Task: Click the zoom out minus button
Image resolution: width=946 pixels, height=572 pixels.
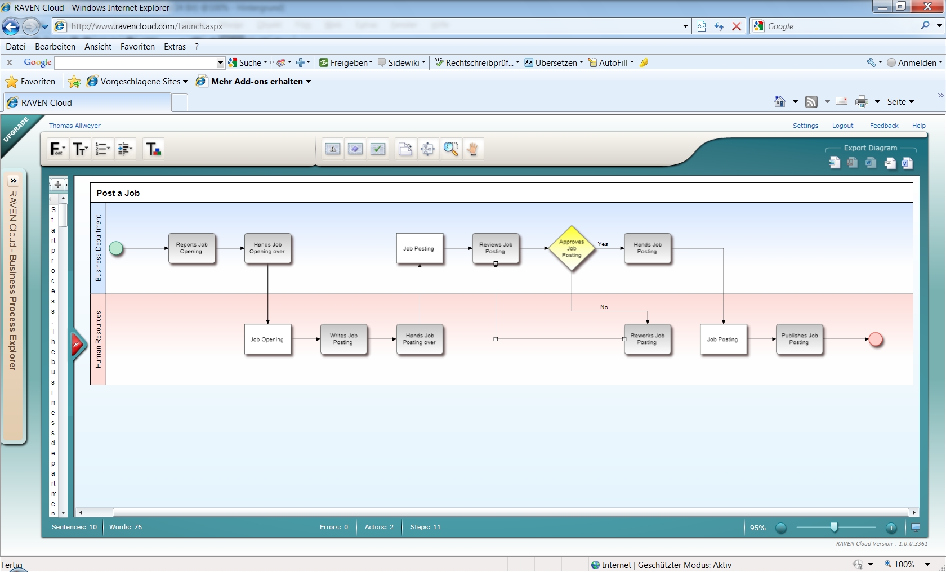Action: (781, 528)
